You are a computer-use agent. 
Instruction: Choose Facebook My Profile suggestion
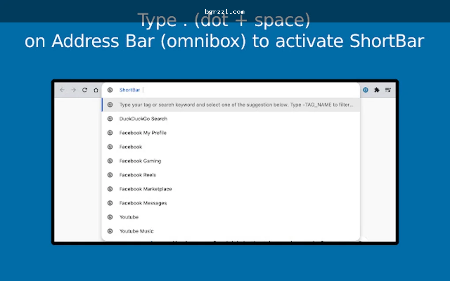[231, 133]
